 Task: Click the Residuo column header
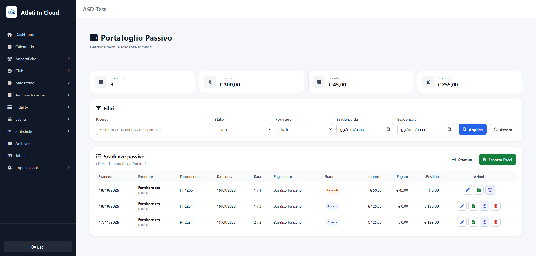point(432,177)
